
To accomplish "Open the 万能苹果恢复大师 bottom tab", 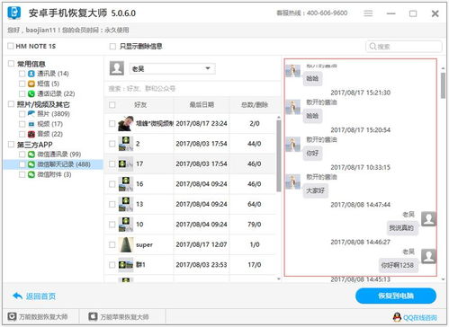I will [119, 317].
